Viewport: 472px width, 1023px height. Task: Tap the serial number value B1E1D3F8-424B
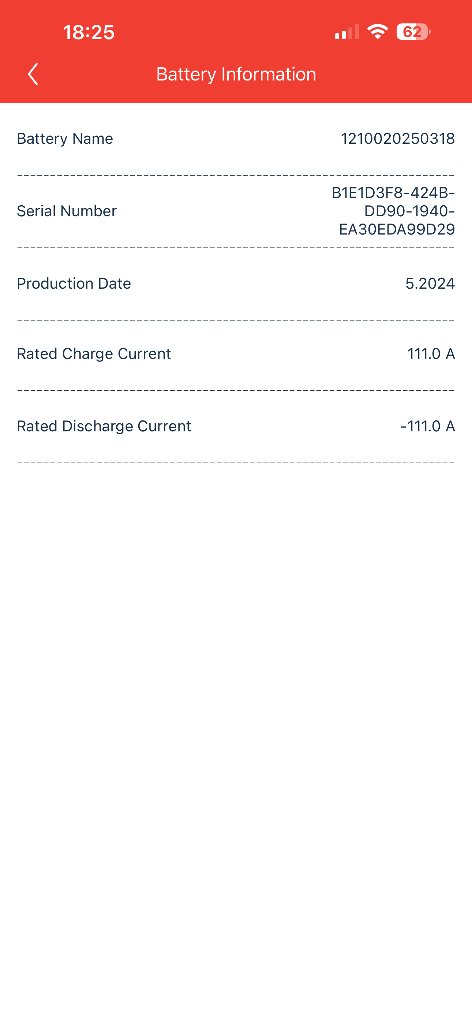pyautogui.click(x=393, y=192)
